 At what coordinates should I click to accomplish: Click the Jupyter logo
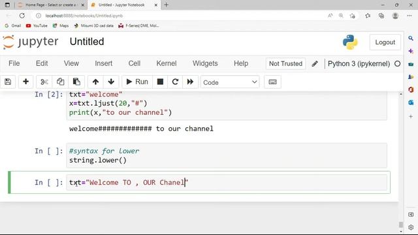(x=31, y=42)
